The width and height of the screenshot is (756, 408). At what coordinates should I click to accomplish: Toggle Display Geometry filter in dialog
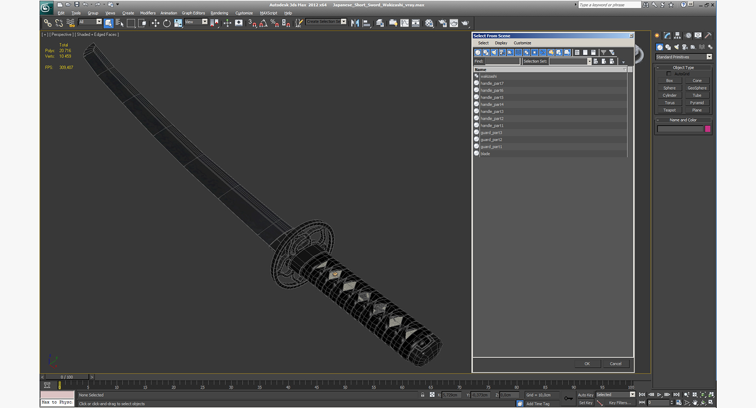478,53
